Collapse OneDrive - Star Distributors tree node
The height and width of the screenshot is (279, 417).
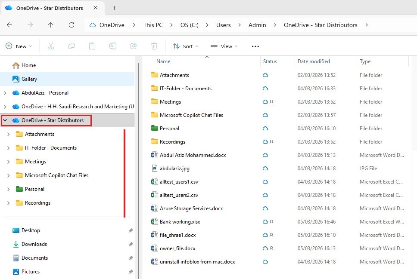click(5, 120)
